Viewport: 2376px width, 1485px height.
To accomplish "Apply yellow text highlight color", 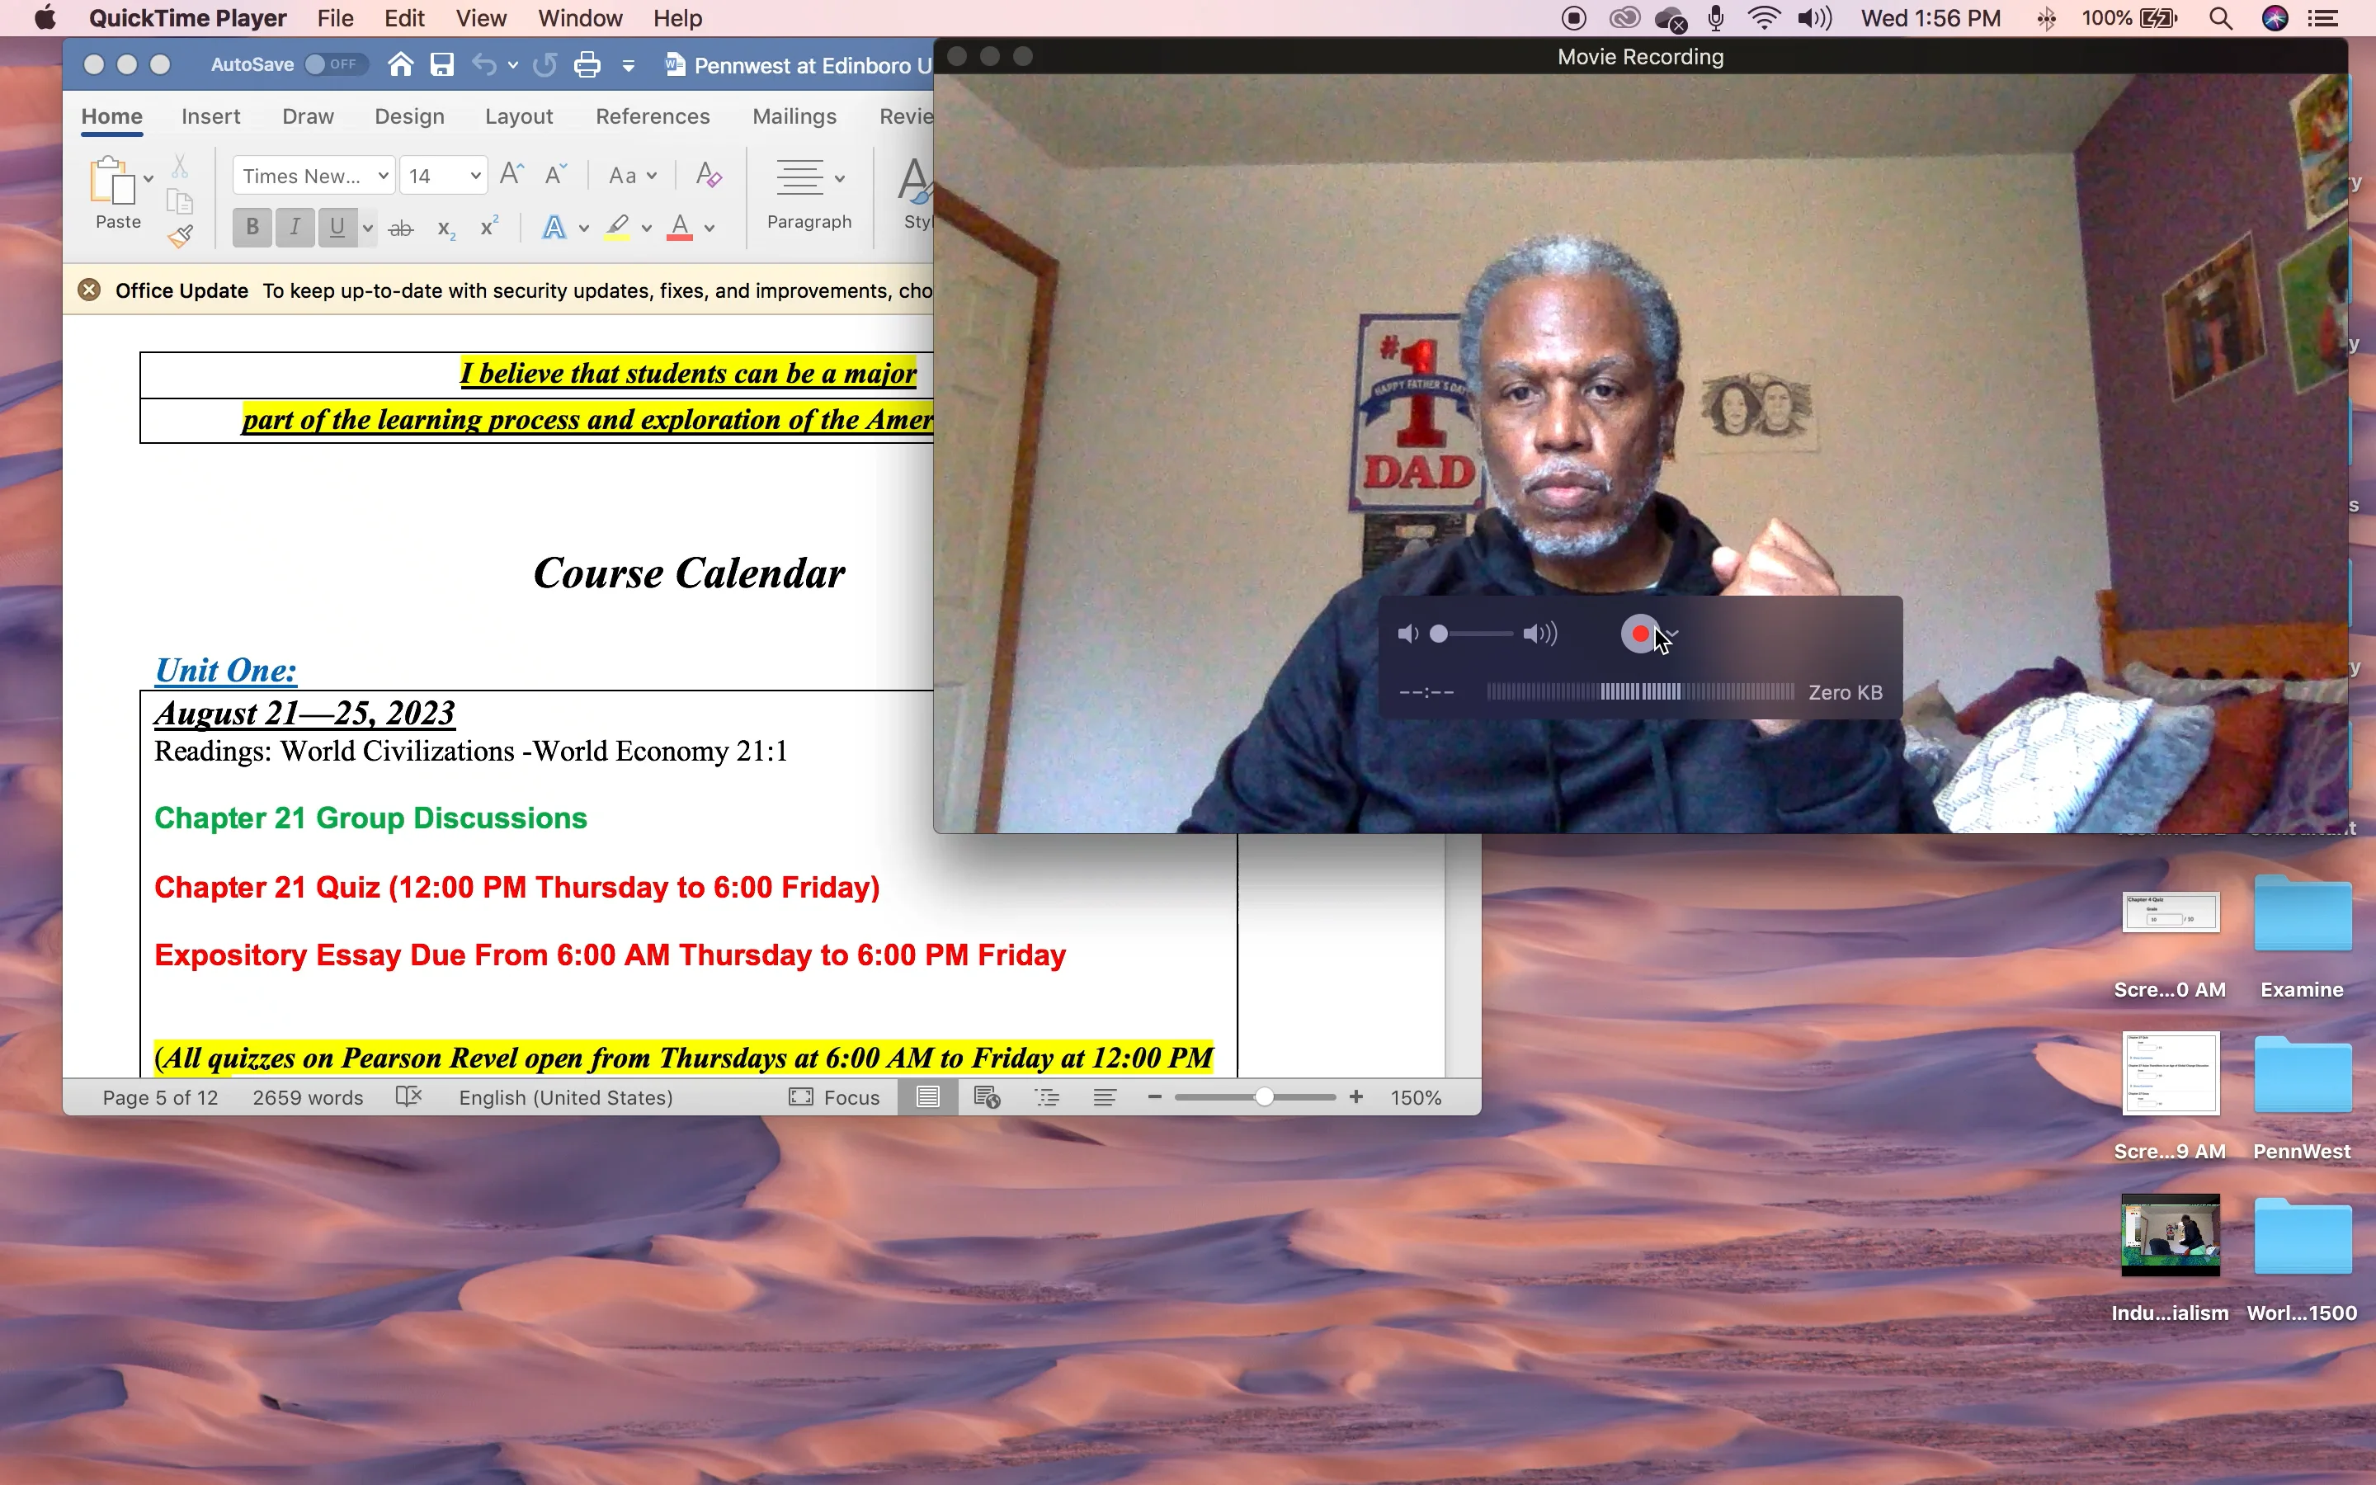I will [616, 228].
